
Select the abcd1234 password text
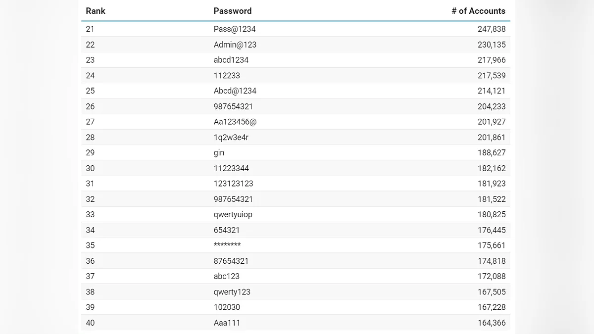click(231, 60)
